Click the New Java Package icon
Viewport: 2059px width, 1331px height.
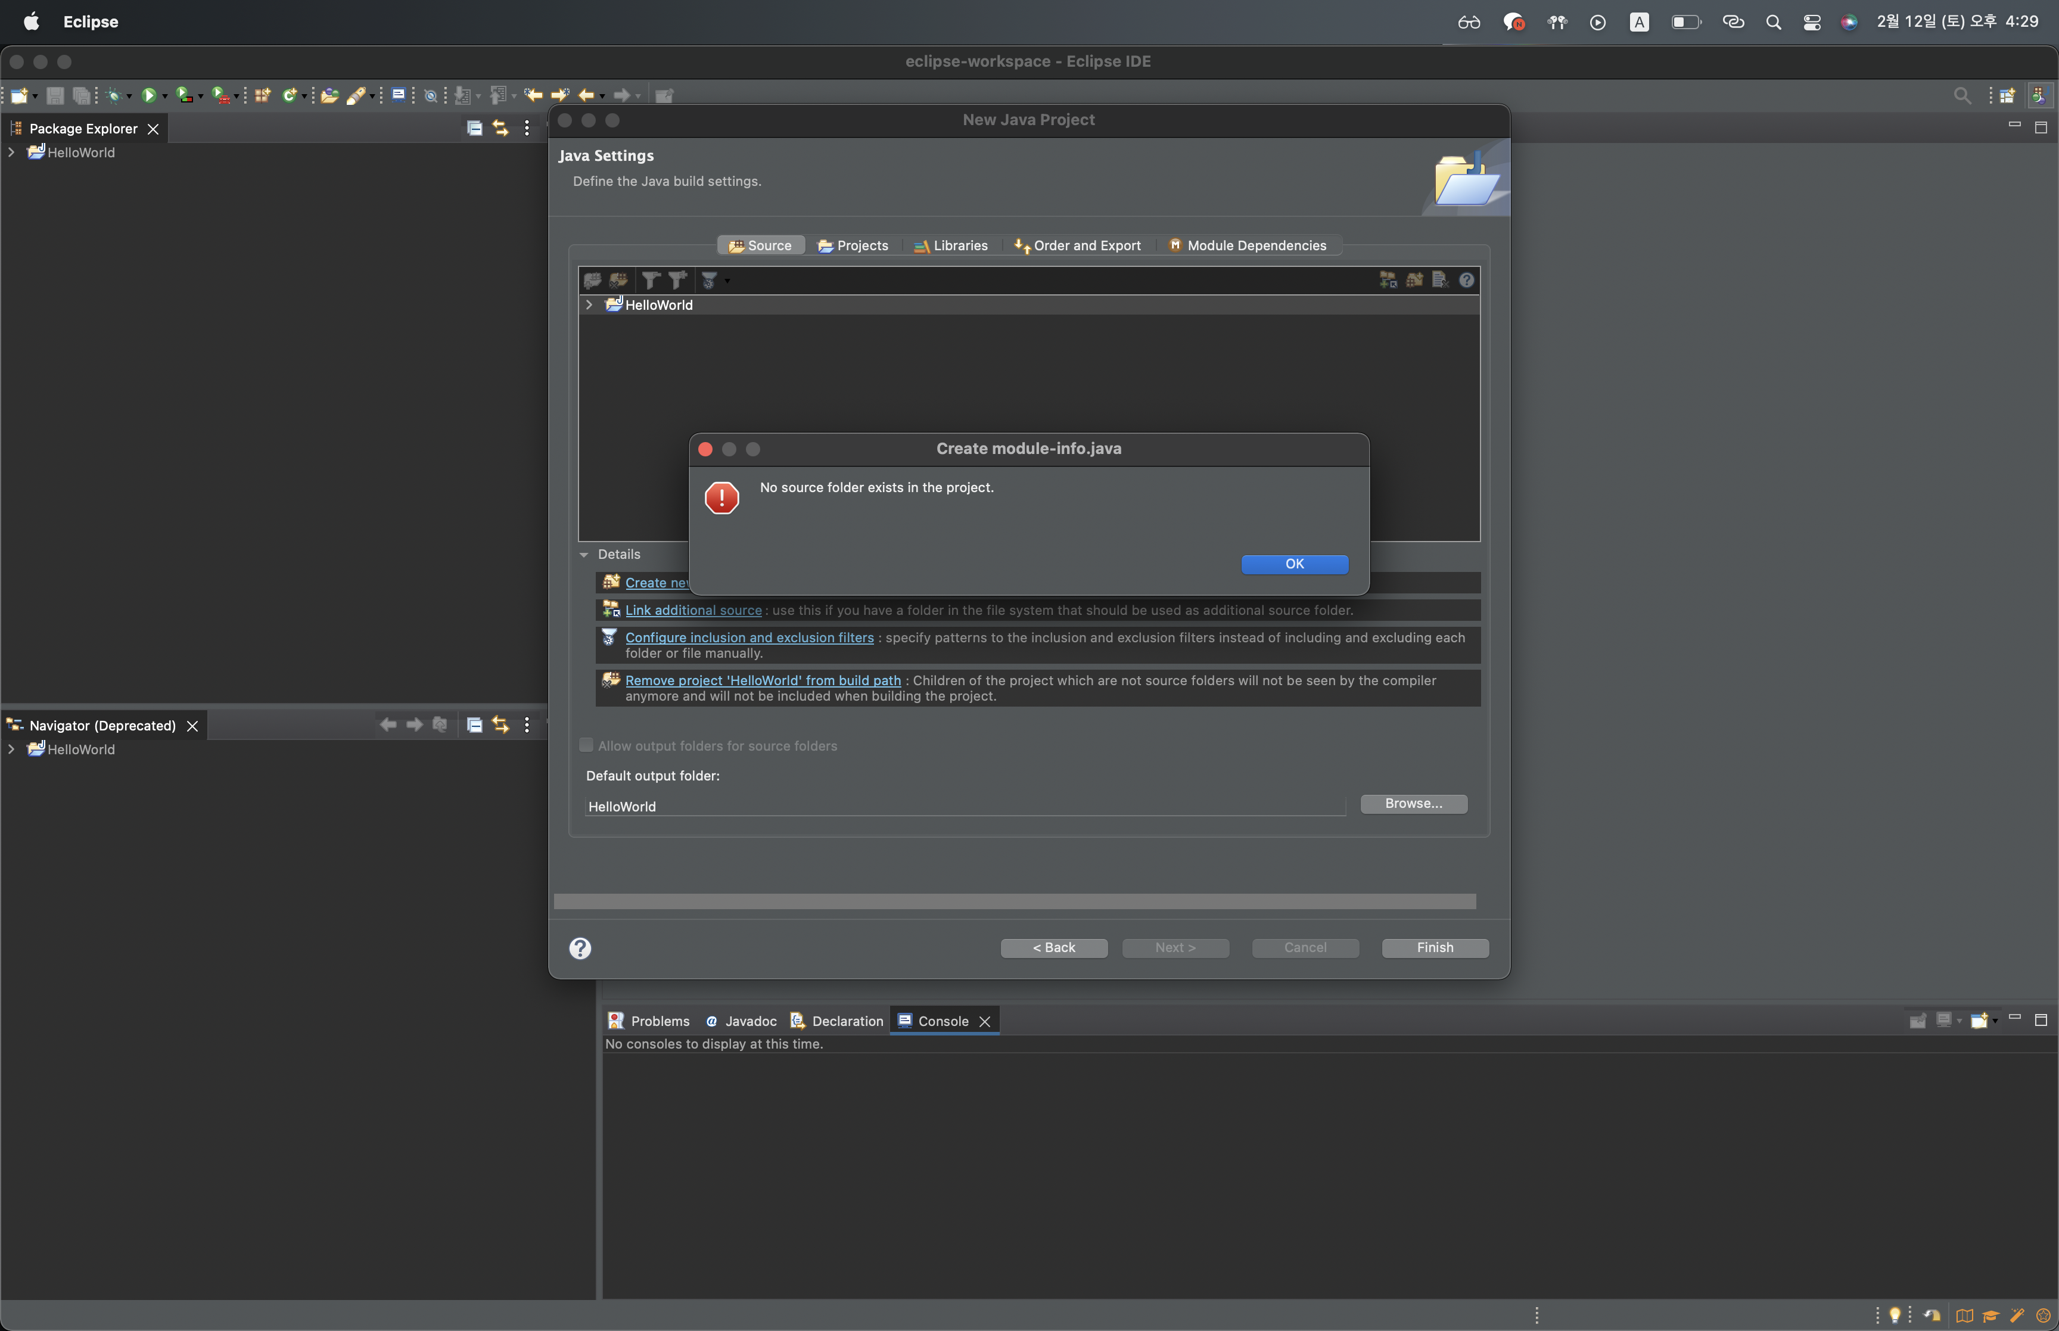[263, 95]
